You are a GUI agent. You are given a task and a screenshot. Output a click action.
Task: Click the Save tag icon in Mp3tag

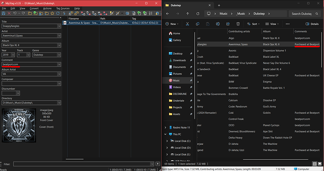pos(3,14)
